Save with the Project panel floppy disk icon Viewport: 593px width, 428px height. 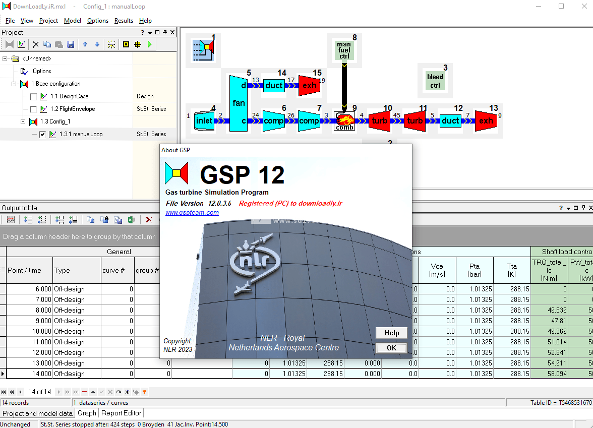(x=71, y=44)
